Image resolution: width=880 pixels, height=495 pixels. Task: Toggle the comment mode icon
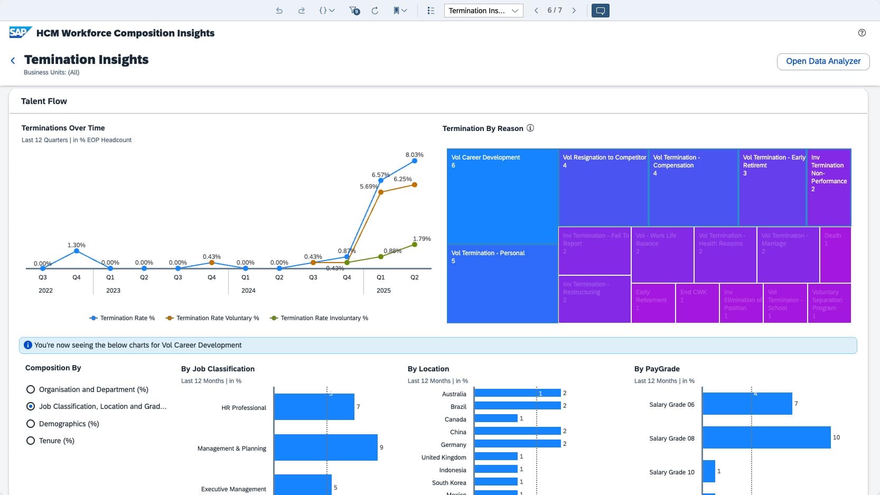pos(601,11)
